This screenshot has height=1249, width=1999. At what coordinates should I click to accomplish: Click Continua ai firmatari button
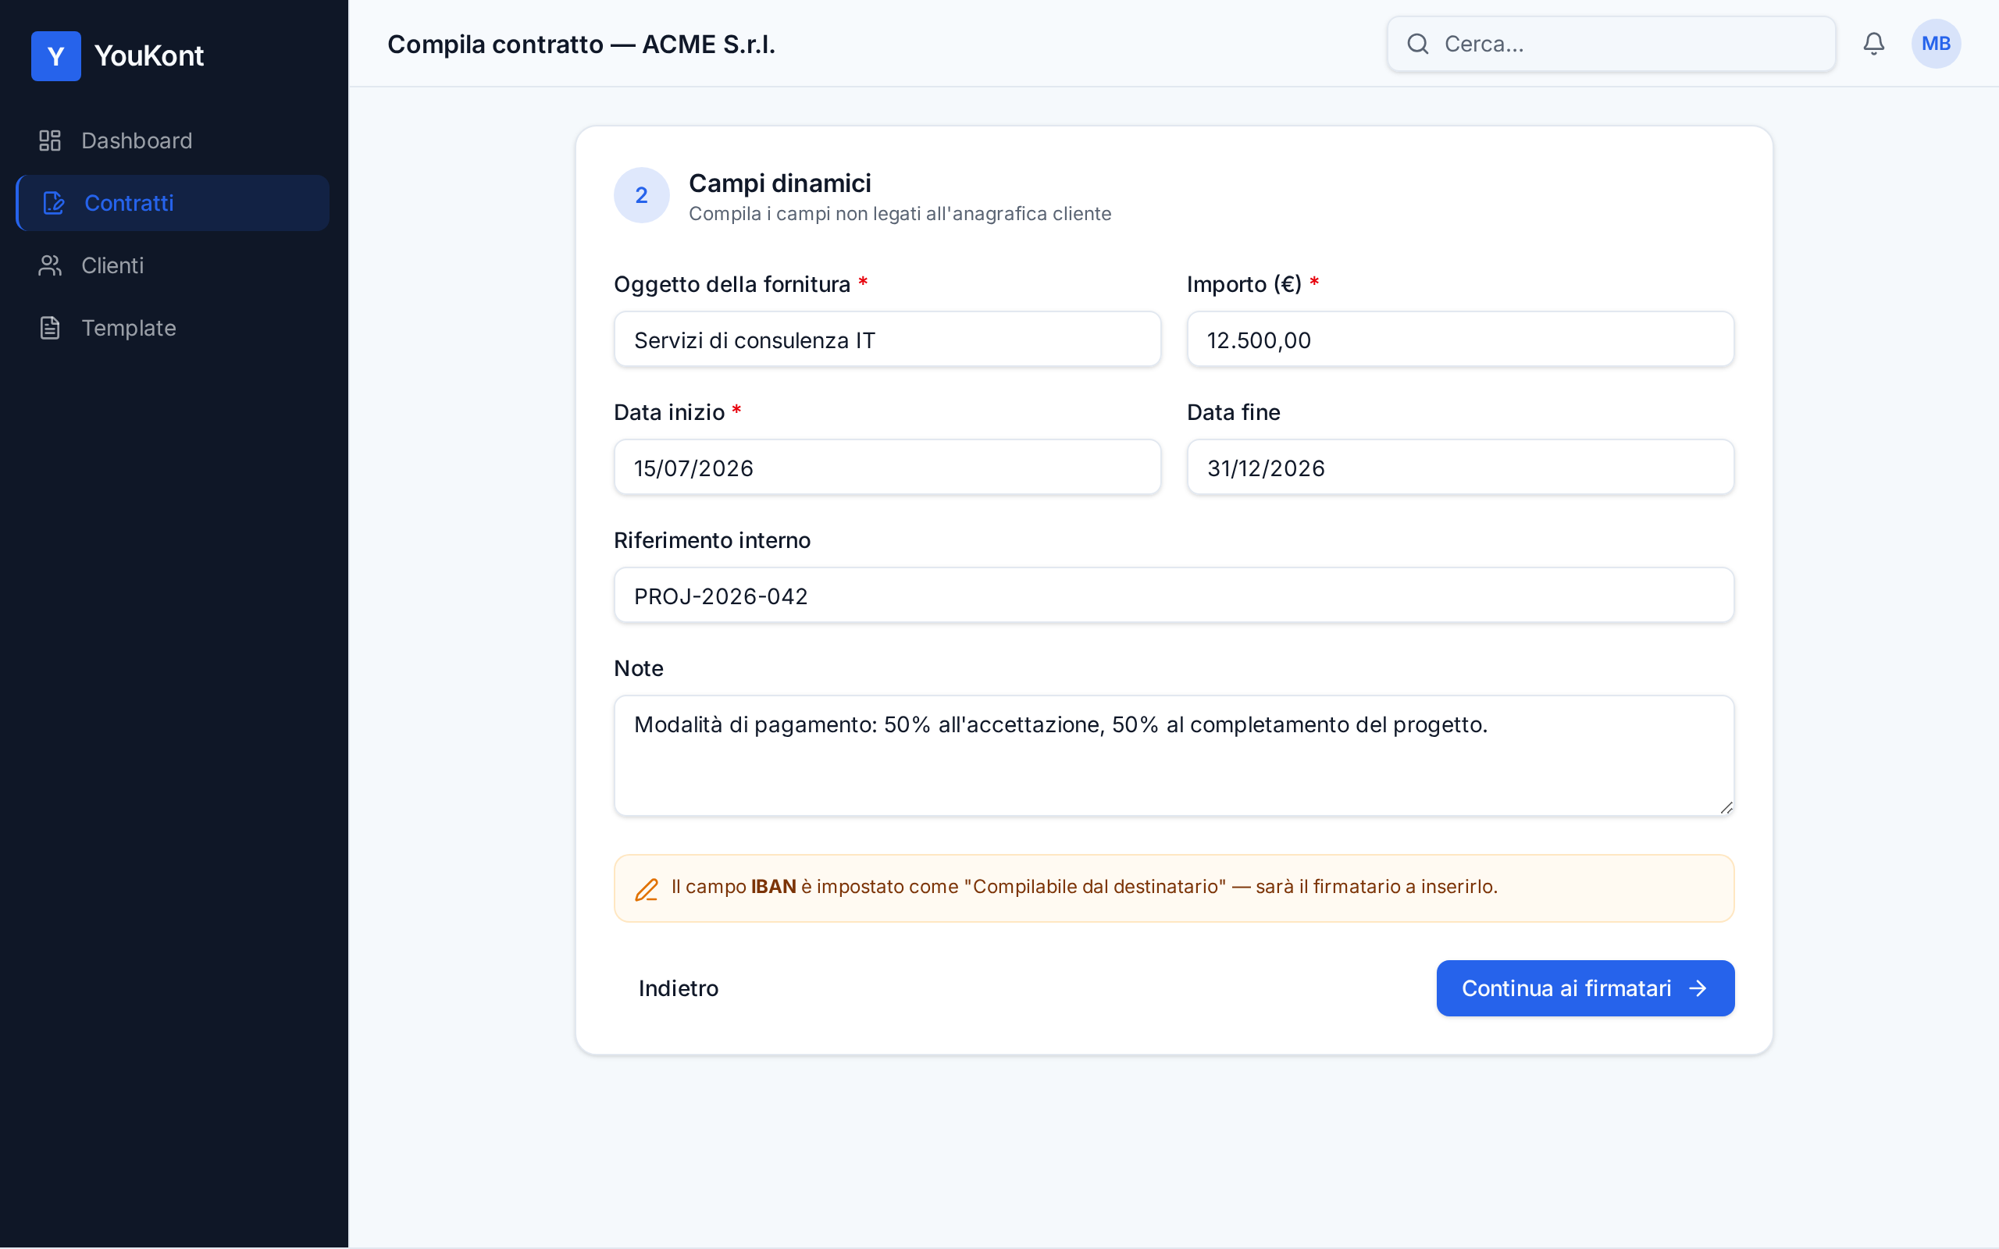pos(1585,988)
